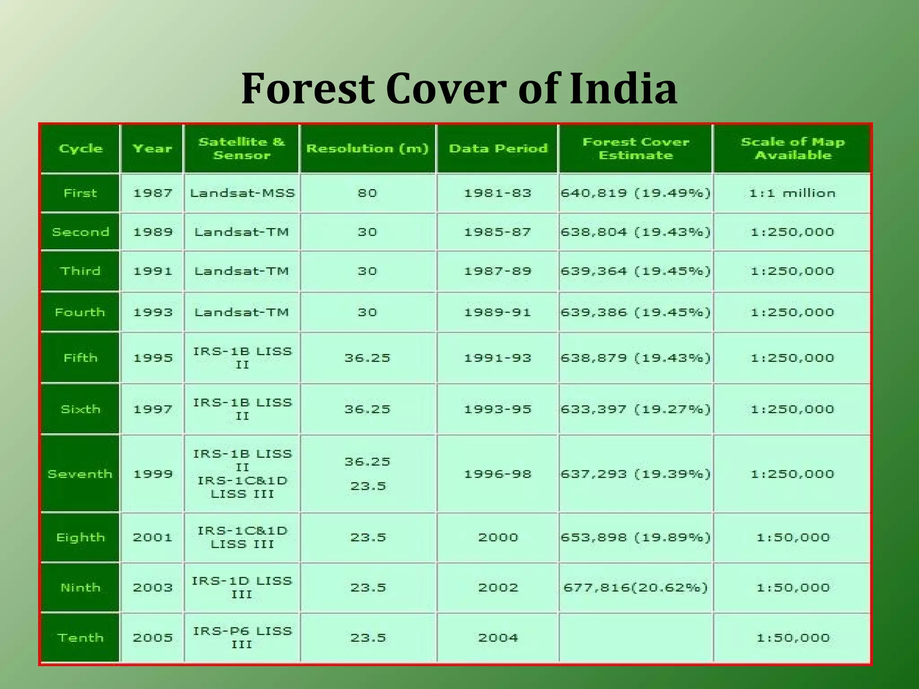Select the "Data Period" column header
The height and width of the screenshot is (689, 919).
(x=498, y=148)
